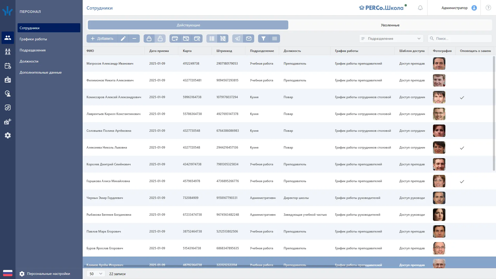
Task: Click the Добавить button
Action: (102, 38)
